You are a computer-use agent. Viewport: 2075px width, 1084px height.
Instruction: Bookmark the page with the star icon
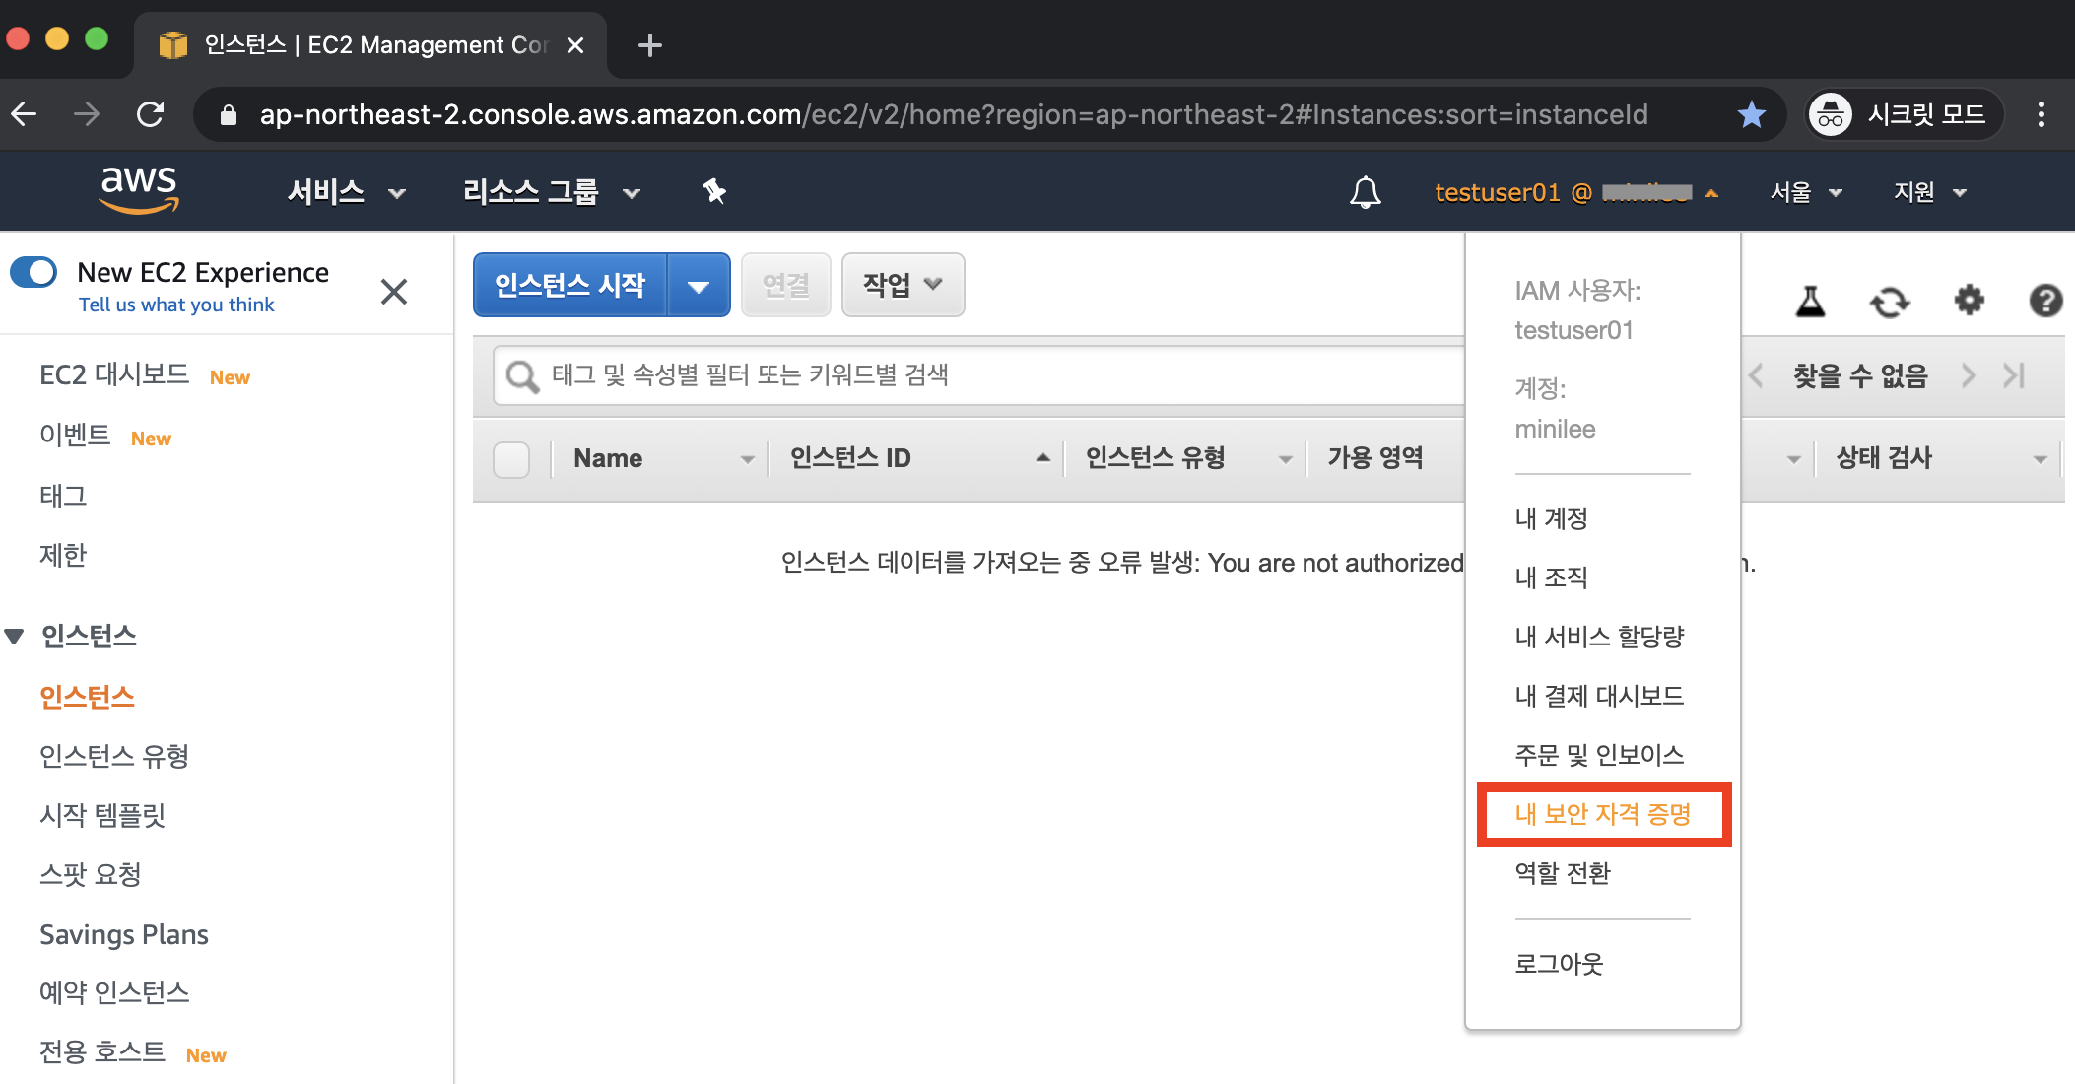point(1751,114)
